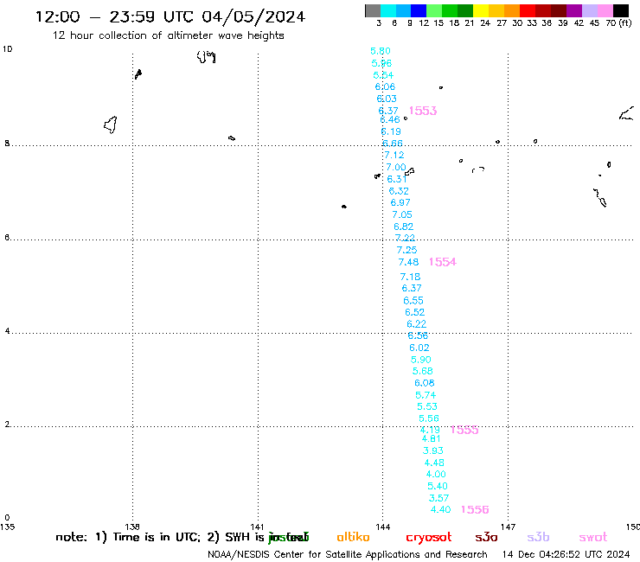640x562 pixels.
Task: Click the 5.96 wave height reading
Action: 381,63
